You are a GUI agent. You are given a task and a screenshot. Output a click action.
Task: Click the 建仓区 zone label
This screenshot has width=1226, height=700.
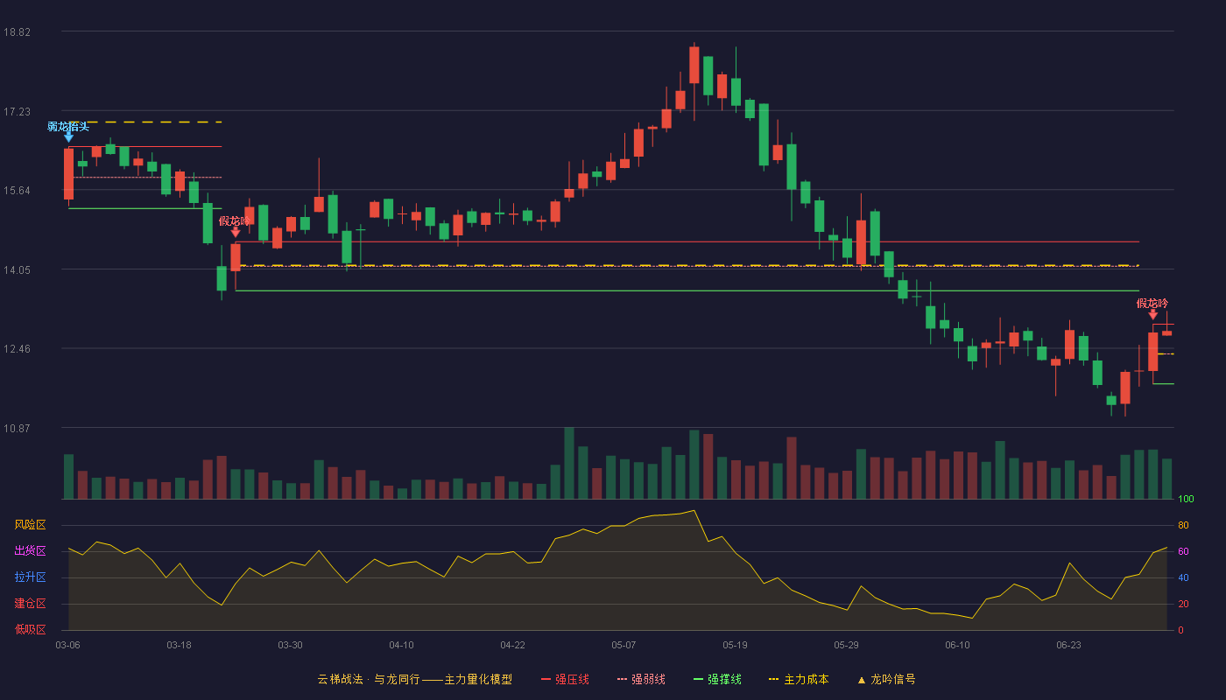(x=30, y=604)
